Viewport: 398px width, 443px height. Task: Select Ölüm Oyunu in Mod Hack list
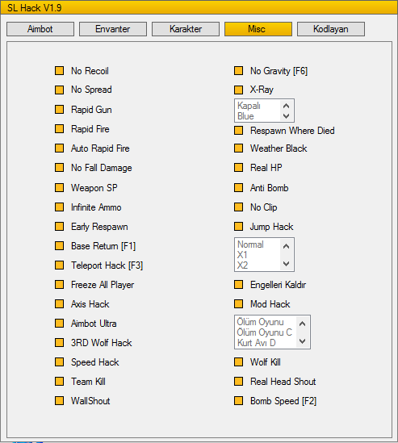click(x=260, y=322)
